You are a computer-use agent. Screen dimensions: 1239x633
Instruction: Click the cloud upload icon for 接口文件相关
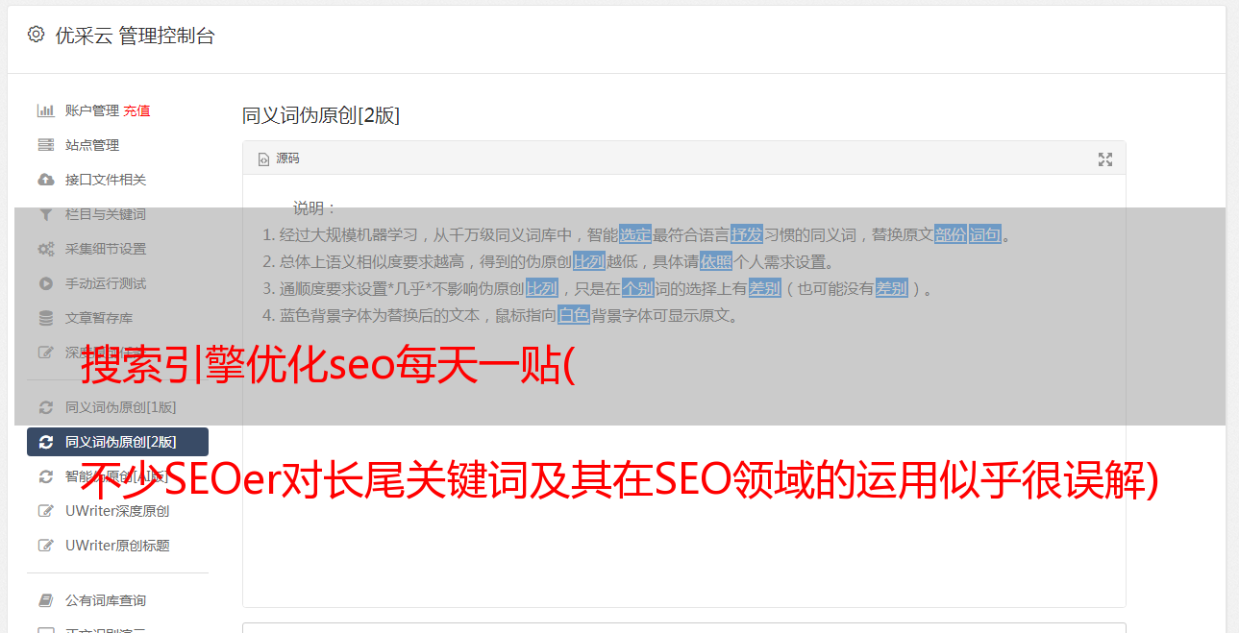click(x=45, y=180)
